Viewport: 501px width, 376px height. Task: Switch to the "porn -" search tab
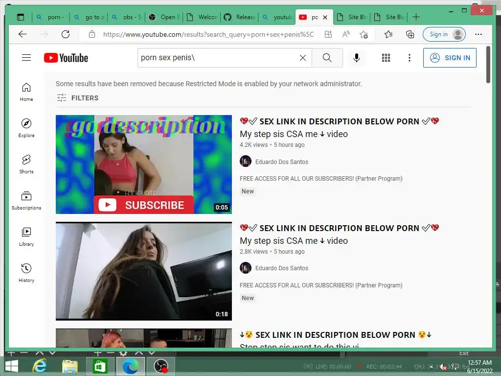[x=51, y=17]
